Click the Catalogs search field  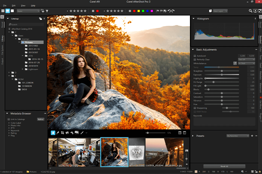pyautogui.click(x=26, y=24)
